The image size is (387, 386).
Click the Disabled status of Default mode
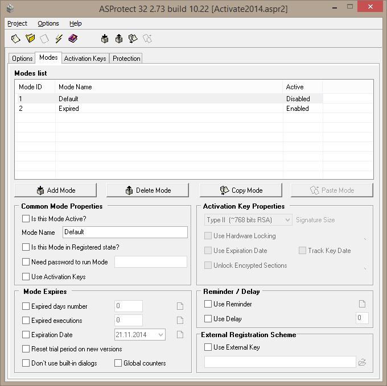[x=298, y=98]
